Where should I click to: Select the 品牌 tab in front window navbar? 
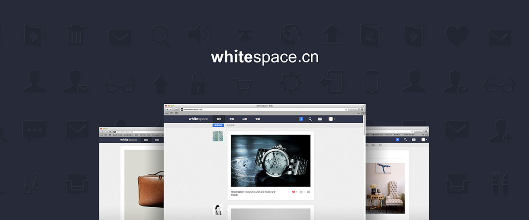244,119
